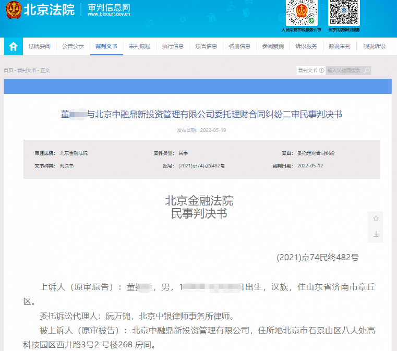The image size is (397, 351).
Task: Switch to the 诉讼服务 tab
Action: pos(306,46)
